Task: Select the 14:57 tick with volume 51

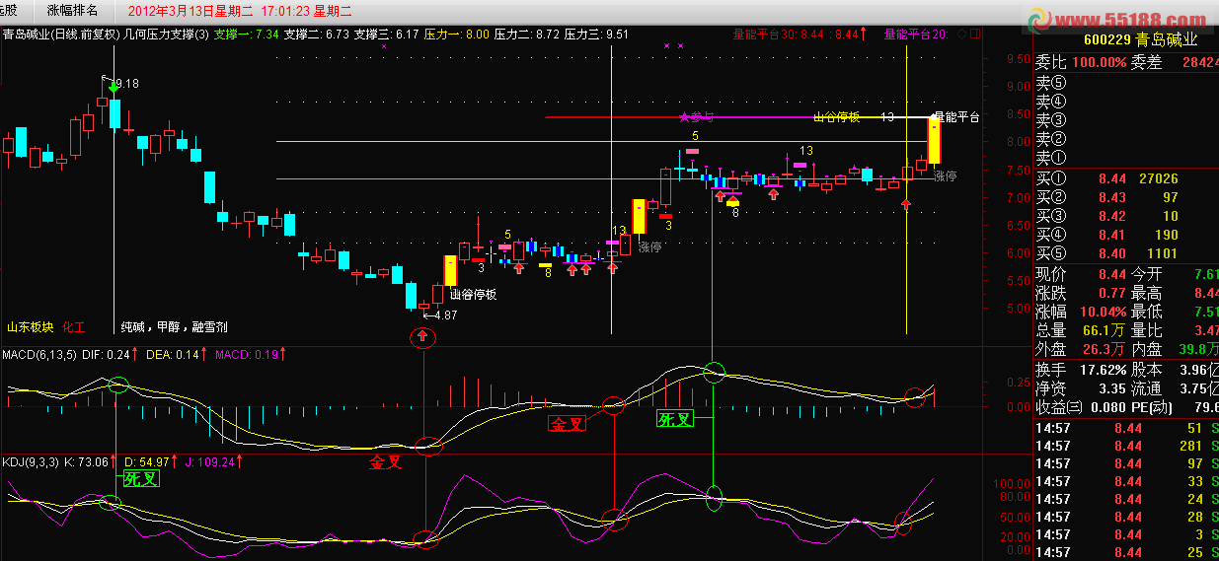Action: (1125, 428)
